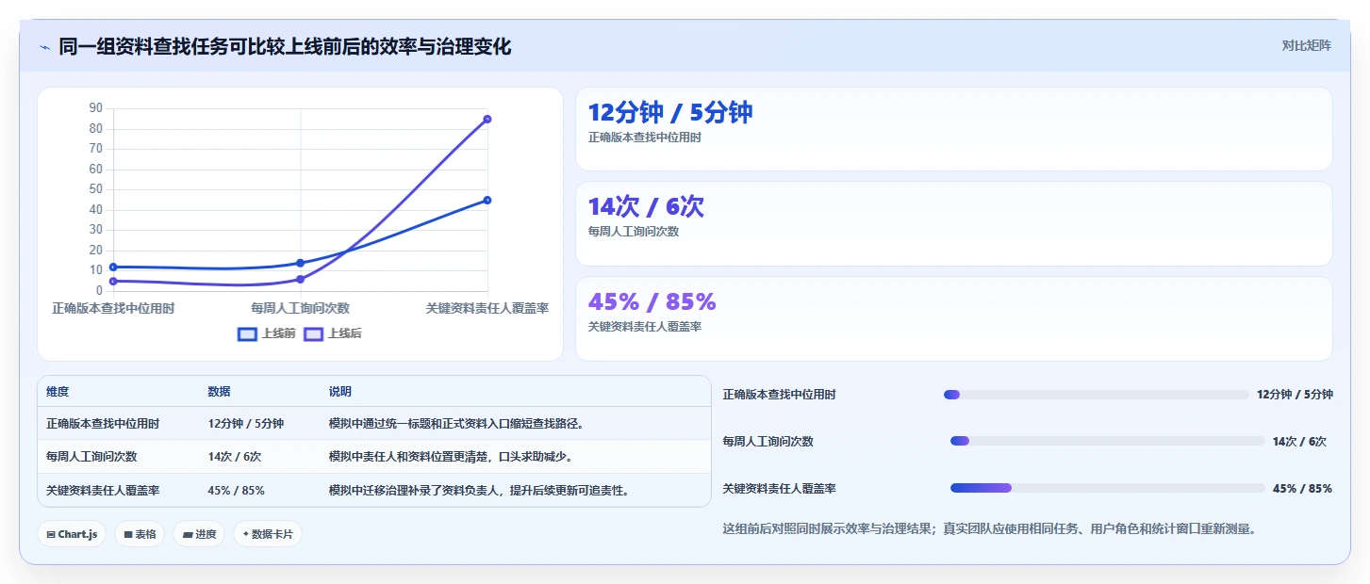The width and height of the screenshot is (1370, 584).
Task: Click progress label 正确版本查找中位用时
Action: pos(779,395)
